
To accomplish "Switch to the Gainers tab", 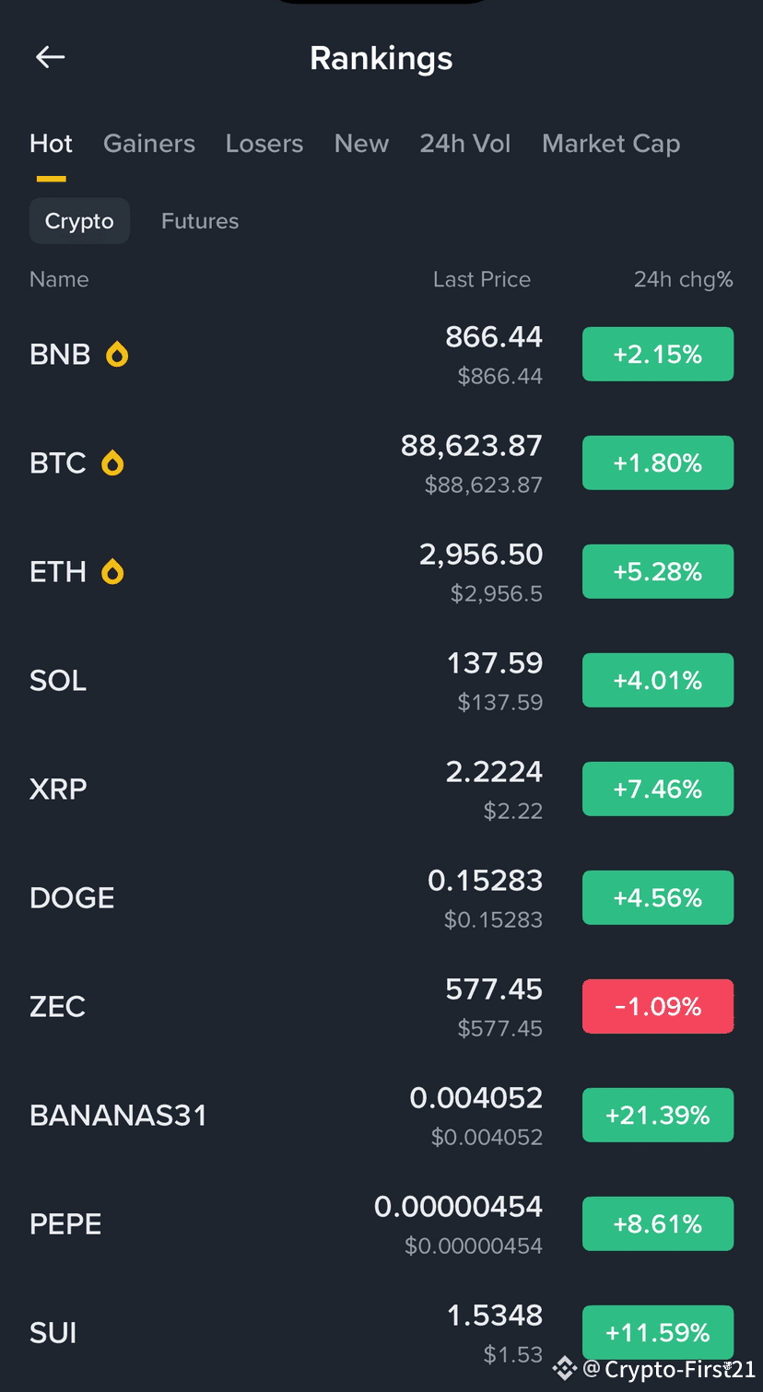I will pyautogui.click(x=149, y=144).
